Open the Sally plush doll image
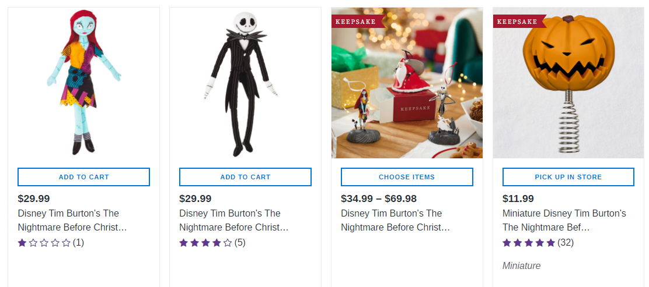The image size is (649, 287). pos(83,83)
